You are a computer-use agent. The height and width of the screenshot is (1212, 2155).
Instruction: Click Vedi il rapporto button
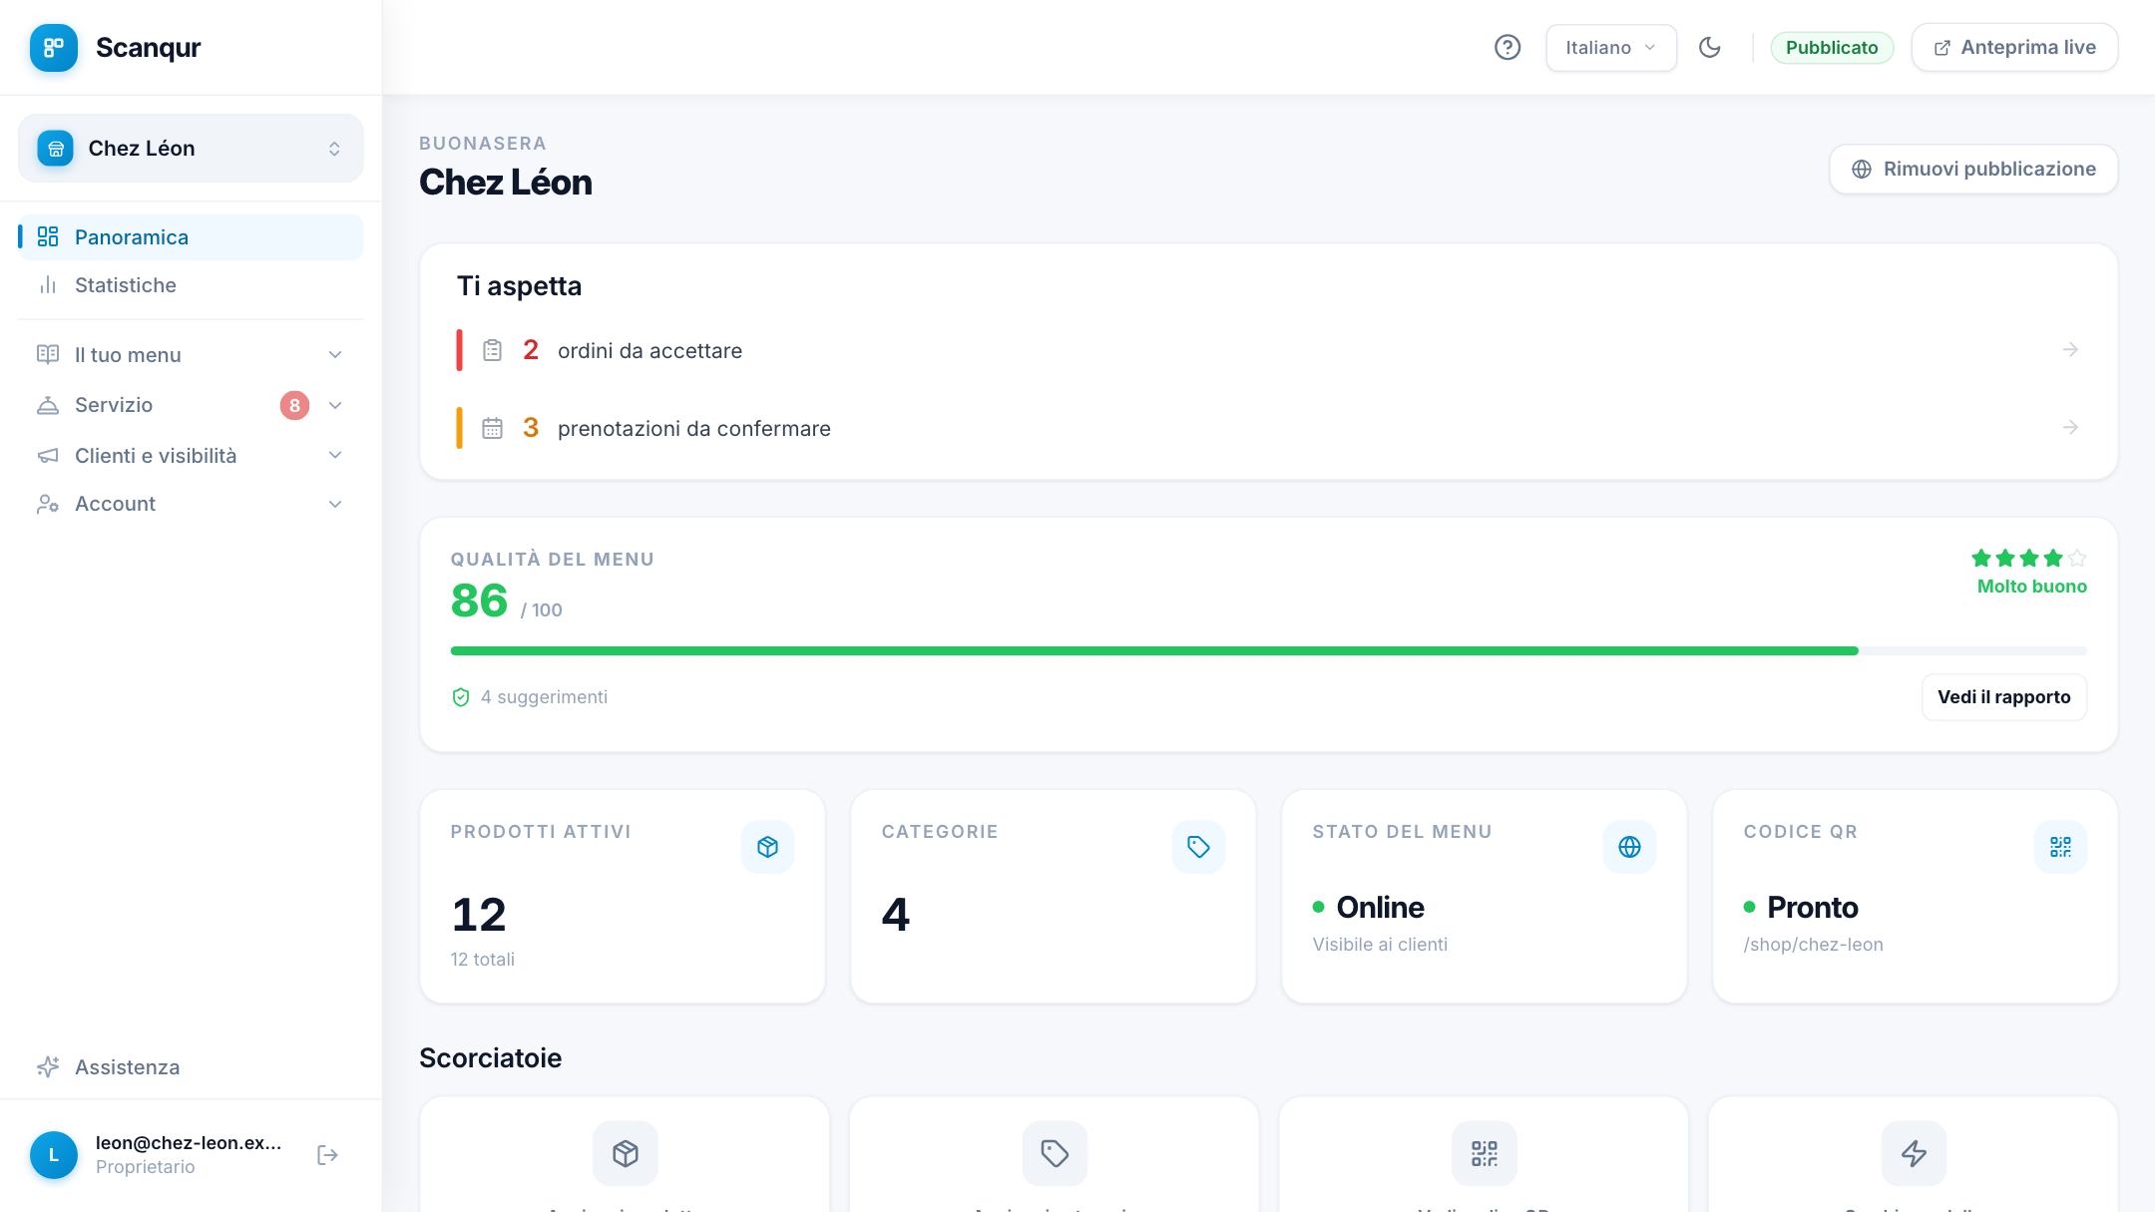[x=2003, y=697]
